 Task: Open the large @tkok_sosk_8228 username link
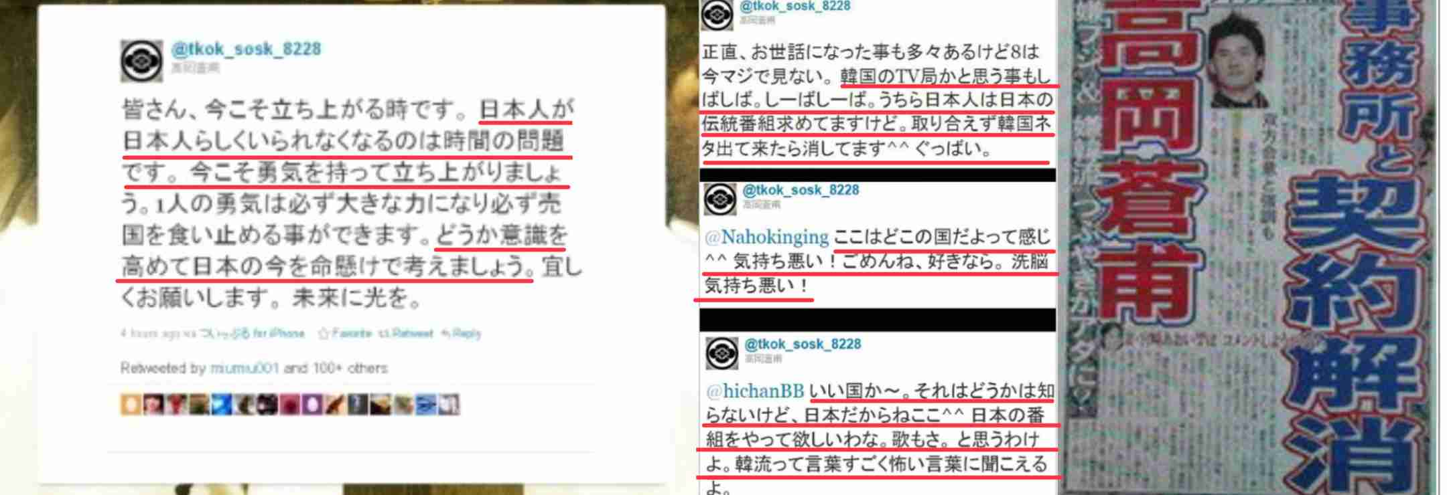click(246, 49)
